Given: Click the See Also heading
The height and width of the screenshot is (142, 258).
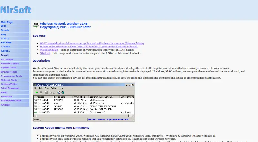Looking at the screenshot, I should (x=39, y=36).
